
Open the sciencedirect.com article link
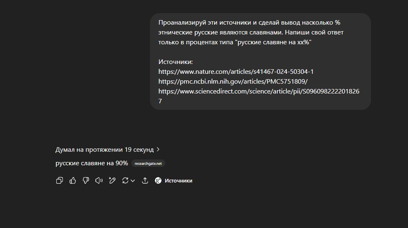(x=258, y=91)
